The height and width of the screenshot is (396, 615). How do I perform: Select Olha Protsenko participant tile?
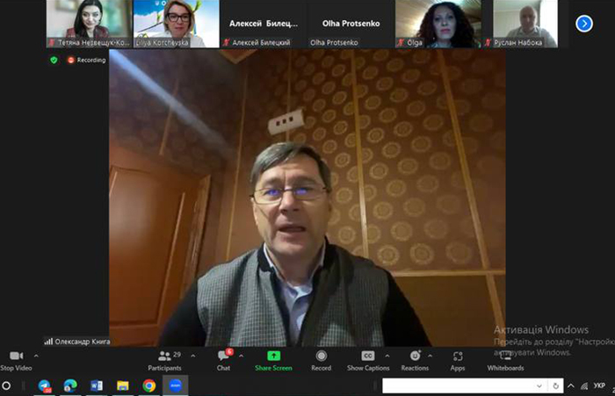(351, 24)
